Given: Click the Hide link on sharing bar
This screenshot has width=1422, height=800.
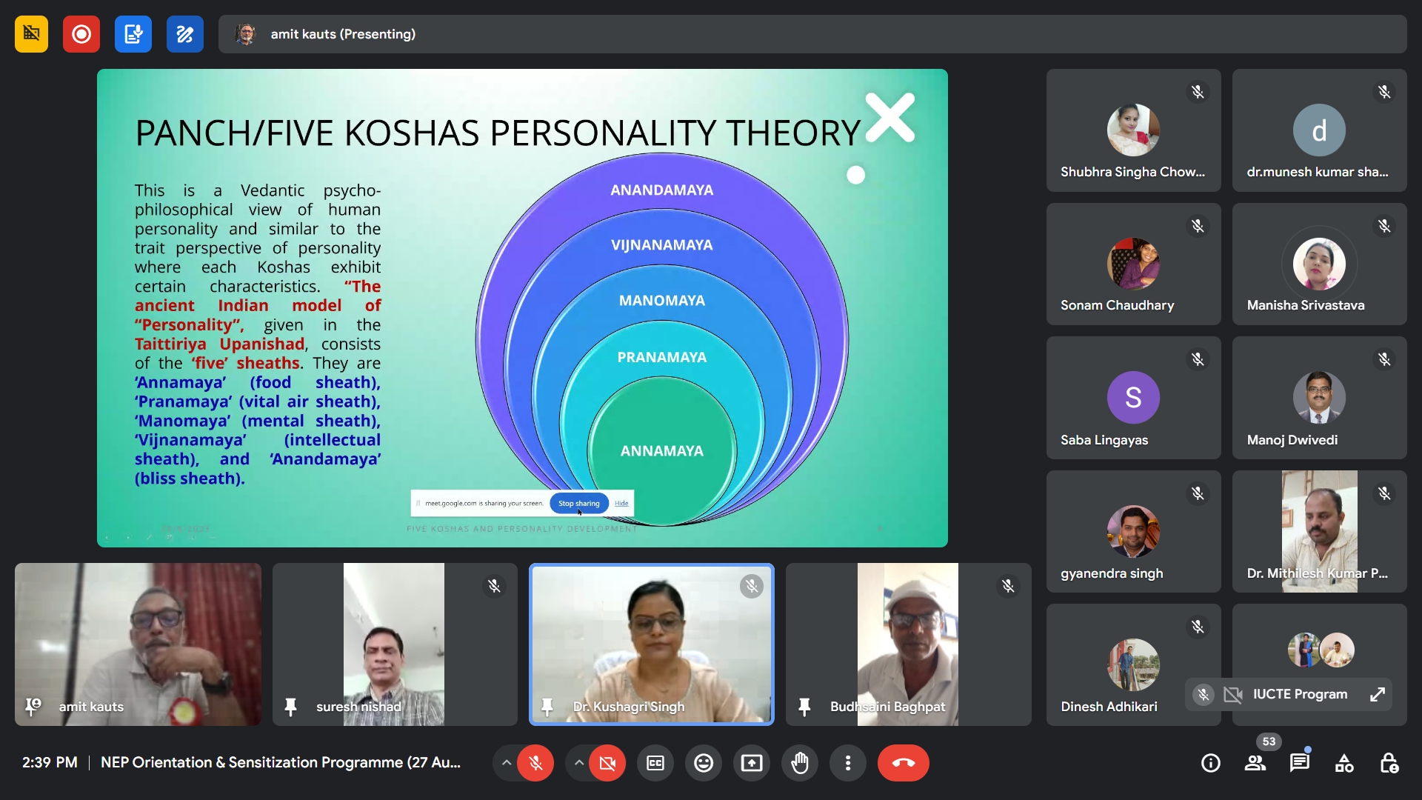Looking at the screenshot, I should (621, 503).
